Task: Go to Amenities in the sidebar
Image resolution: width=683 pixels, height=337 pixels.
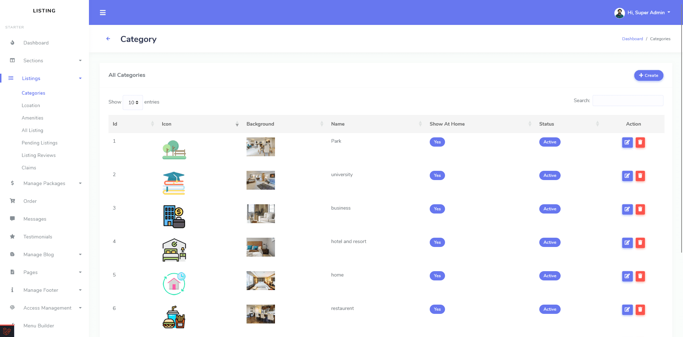Action: tap(32, 118)
